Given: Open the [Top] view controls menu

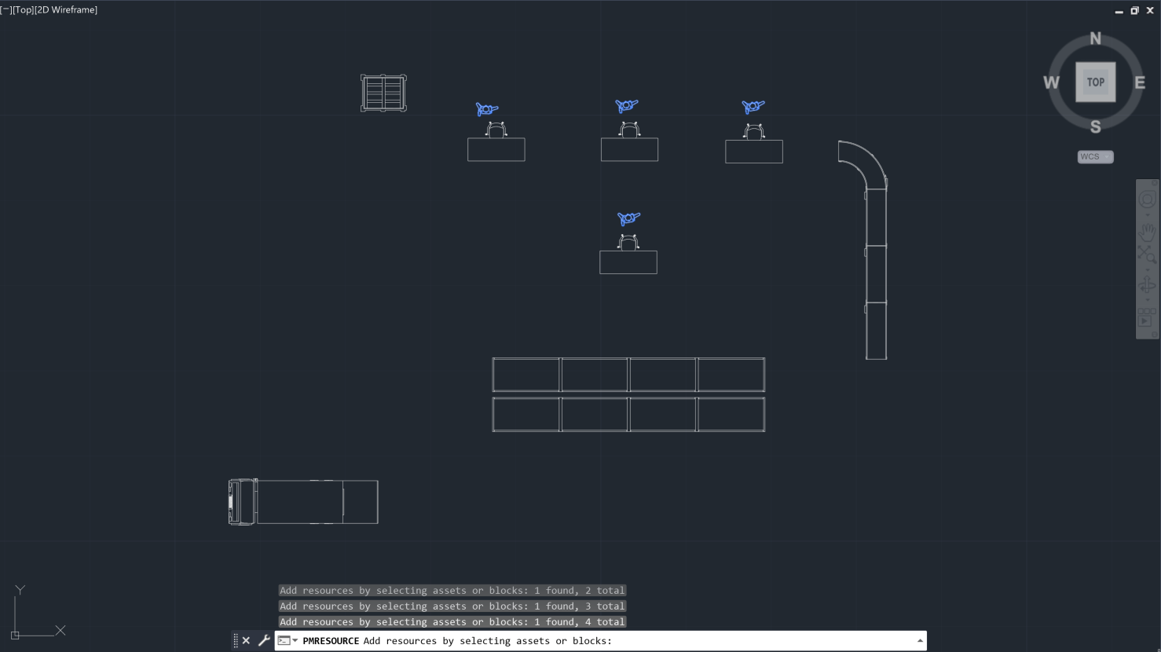Looking at the screenshot, I should [x=23, y=10].
